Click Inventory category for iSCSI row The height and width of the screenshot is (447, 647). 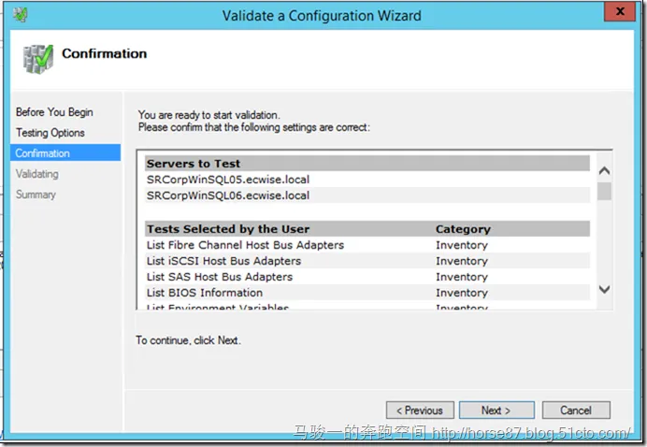coord(462,261)
